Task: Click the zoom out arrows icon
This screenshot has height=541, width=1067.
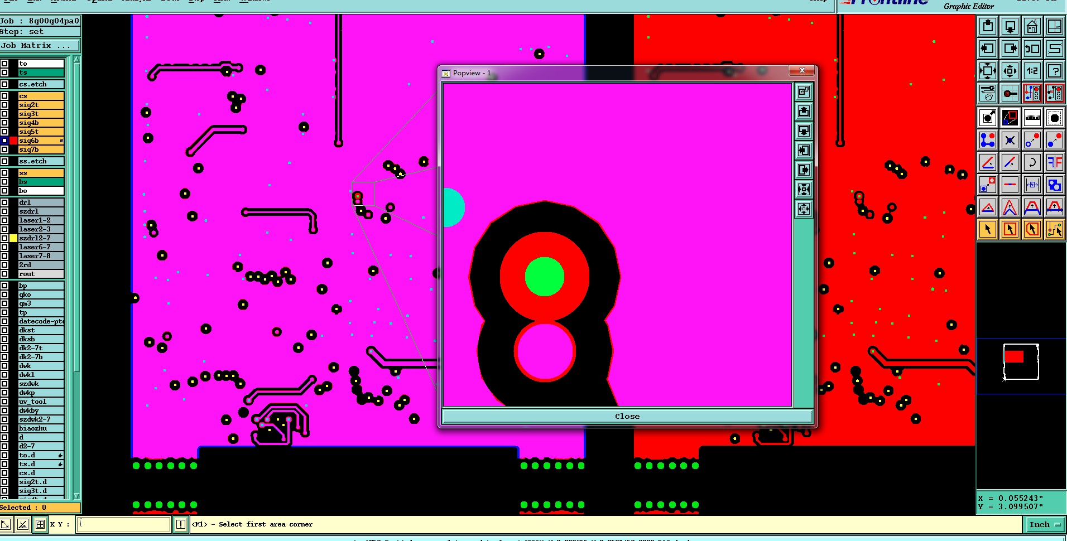Action: pyautogui.click(x=1010, y=71)
